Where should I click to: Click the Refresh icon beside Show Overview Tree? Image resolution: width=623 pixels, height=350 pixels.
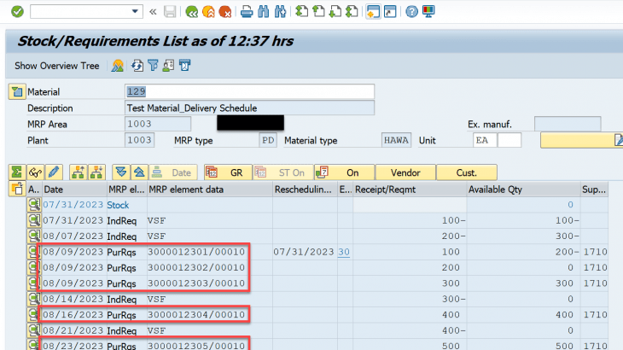coord(137,66)
